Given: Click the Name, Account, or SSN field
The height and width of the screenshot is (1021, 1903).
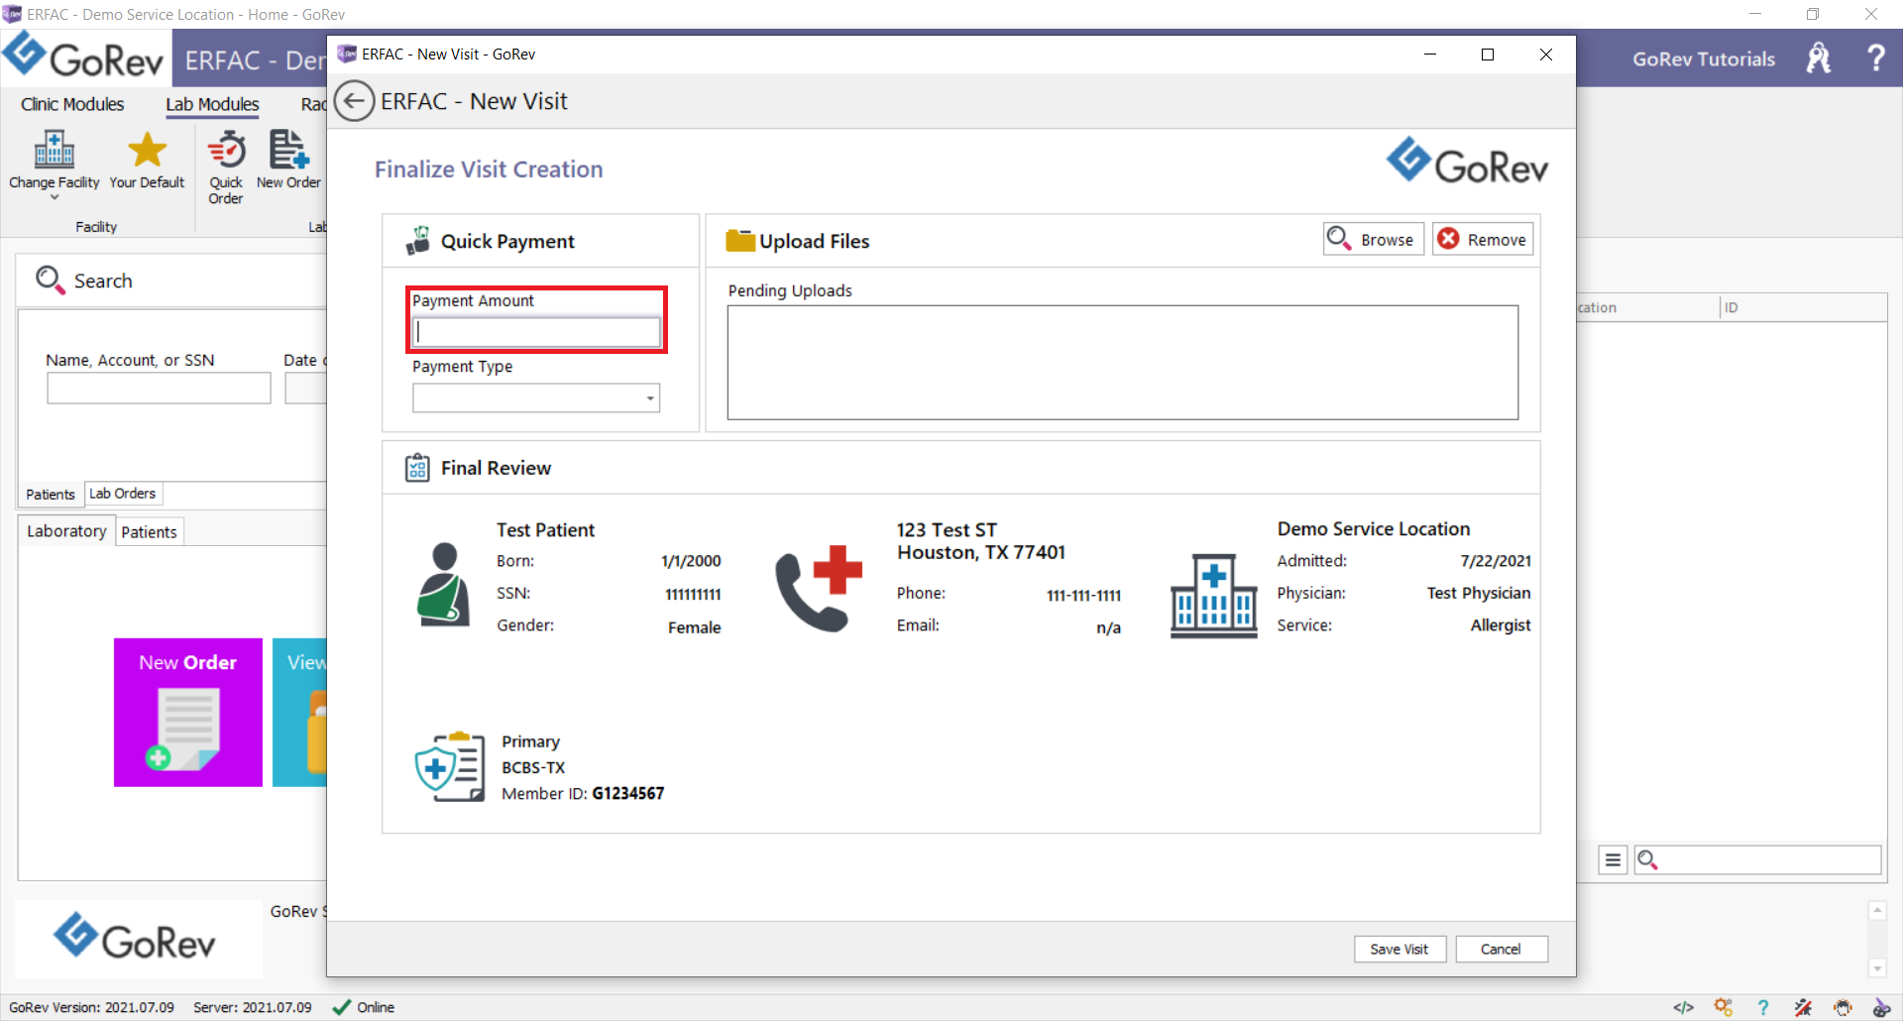Looking at the screenshot, I should [x=159, y=388].
